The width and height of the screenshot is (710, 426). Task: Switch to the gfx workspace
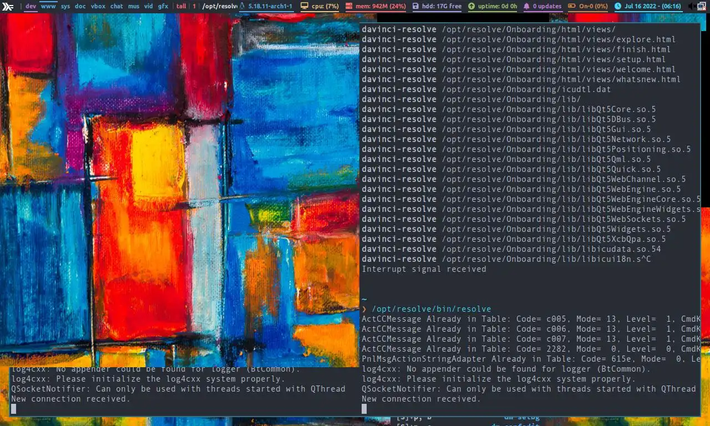pos(163,7)
